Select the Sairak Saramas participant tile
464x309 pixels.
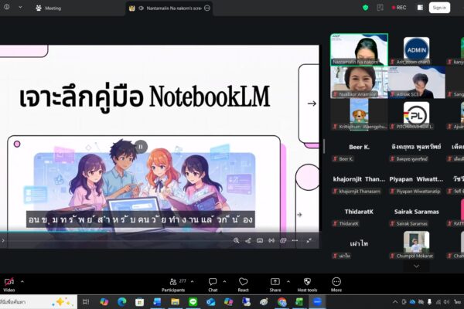[416, 212]
